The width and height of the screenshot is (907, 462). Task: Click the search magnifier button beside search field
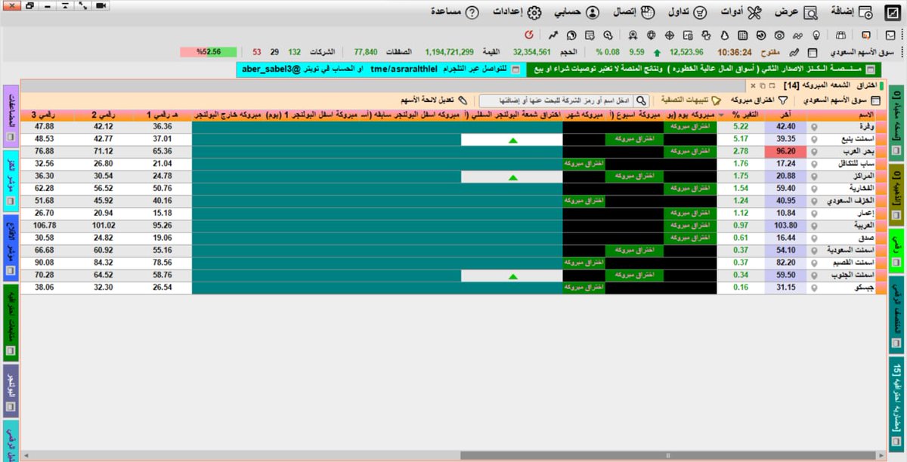point(640,100)
